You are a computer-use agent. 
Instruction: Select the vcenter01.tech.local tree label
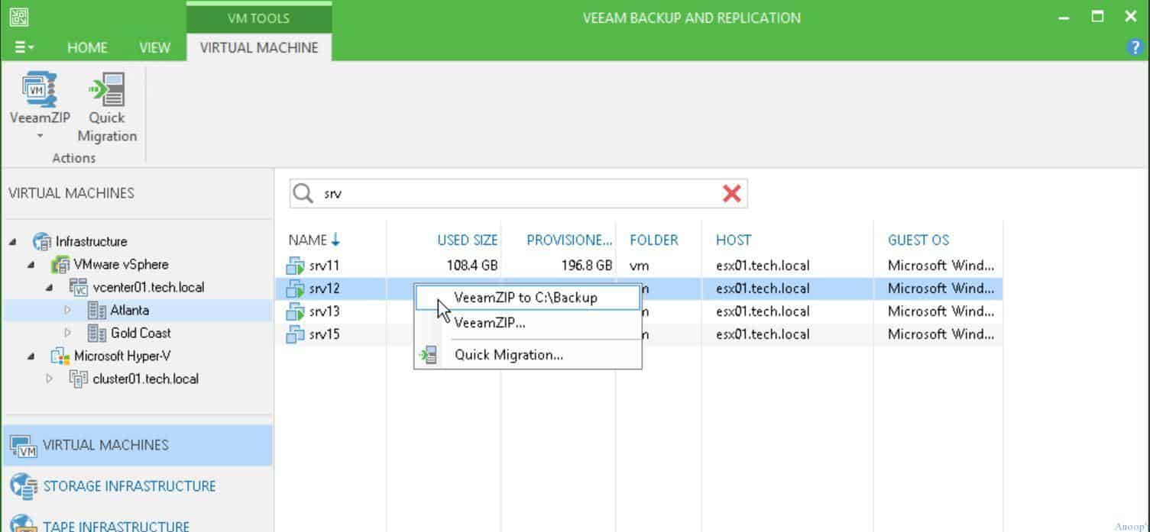148,288
